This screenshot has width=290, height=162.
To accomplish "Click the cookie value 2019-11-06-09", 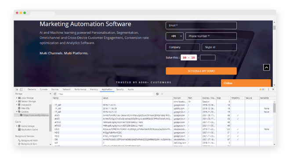I will point(110,109).
